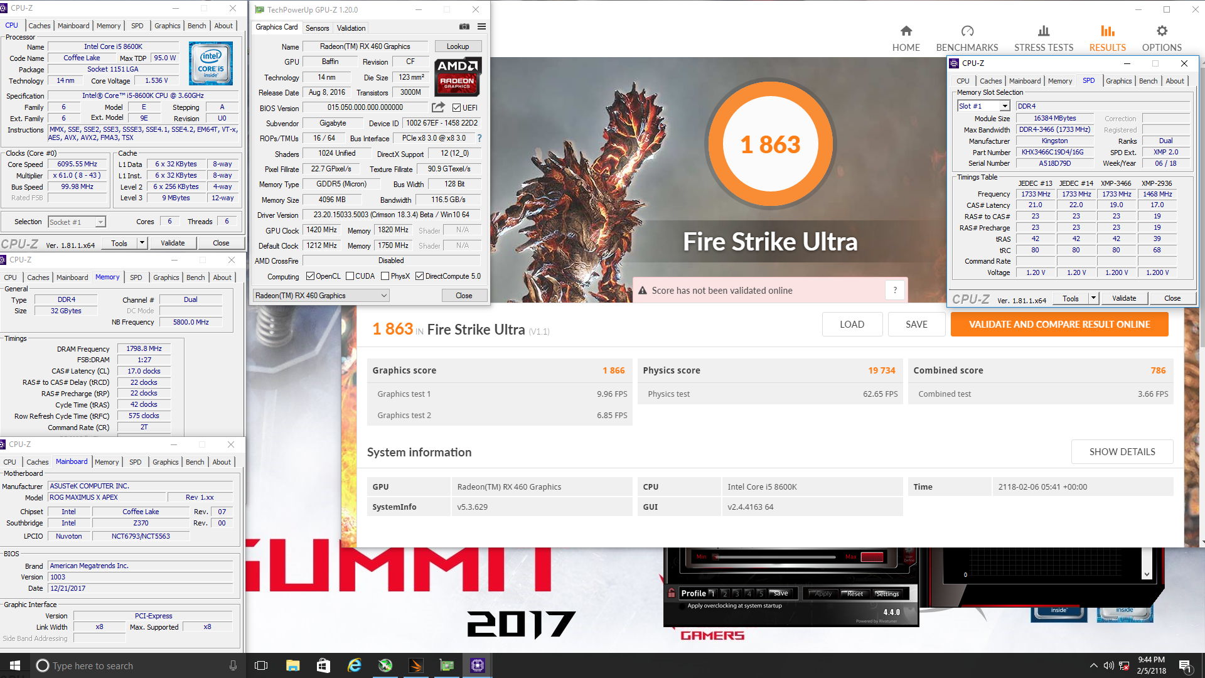
Task: Click the Afterburner Reset button
Action: point(854,594)
